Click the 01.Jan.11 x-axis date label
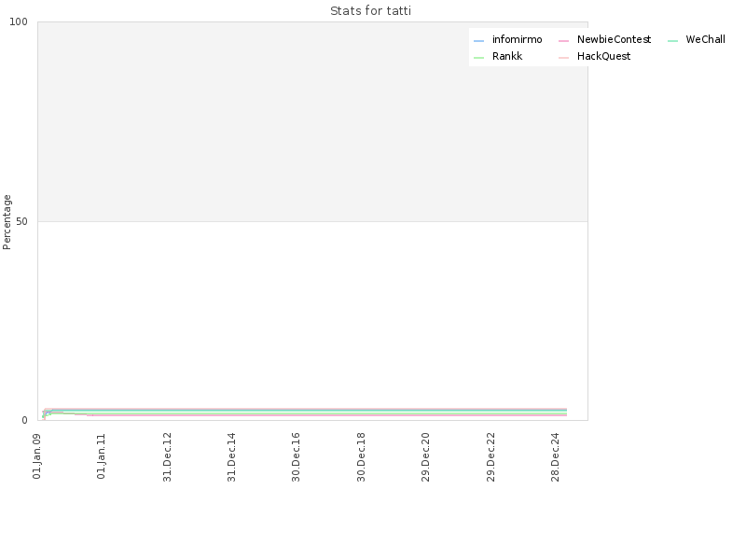This screenshot has height=560, width=746. pyautogui.click(x=102, y=456)
